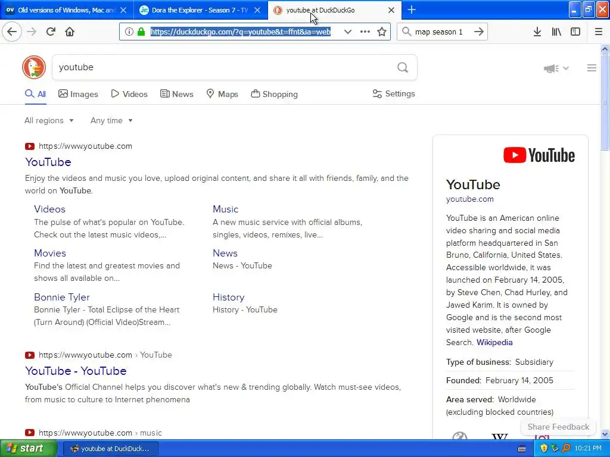Click the security shield tray icon
Viewport: 610px width, 457px height.
coord(544,448)
